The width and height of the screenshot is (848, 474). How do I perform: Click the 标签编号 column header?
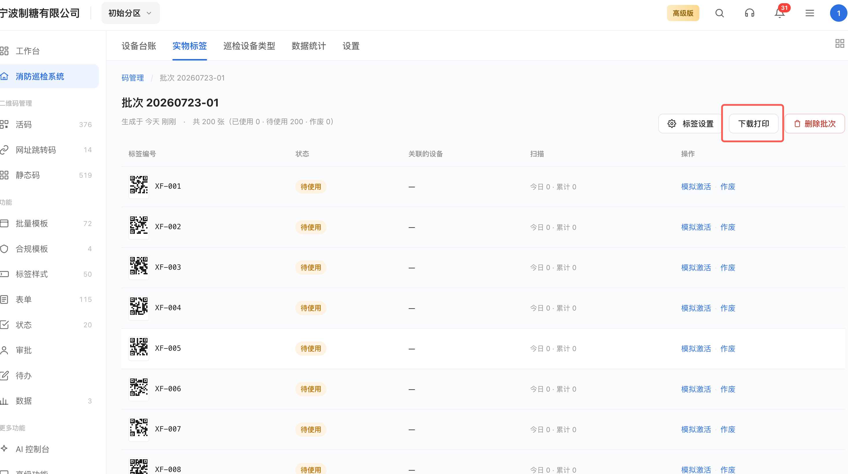(142, 154)
